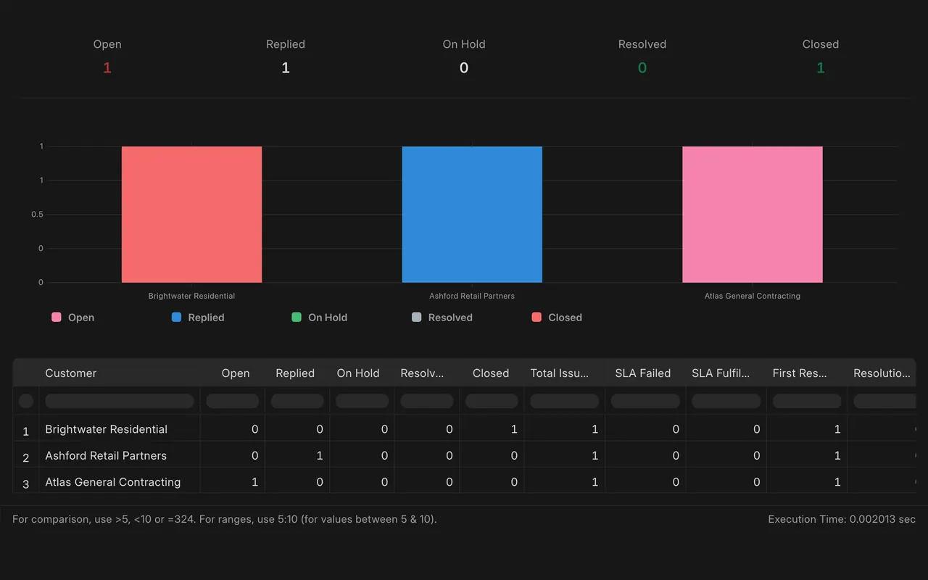This screenshot has width=928, height=580.
Task: Focus the Closed column filter field
Action: (x=492, y=401)
